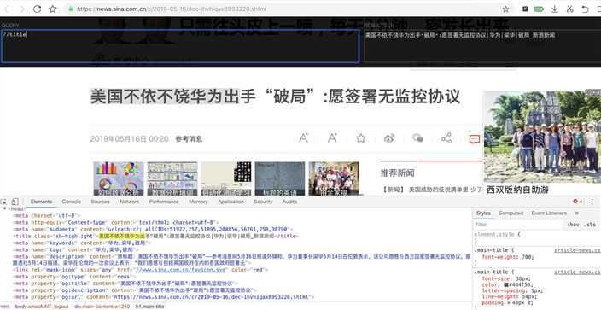Share article to Weibo
Screen dimensions: 601x310
click(389, 138)
